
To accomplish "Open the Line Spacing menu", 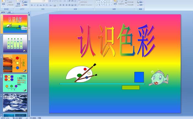I will pyautogui.click(x=76, y=1).
